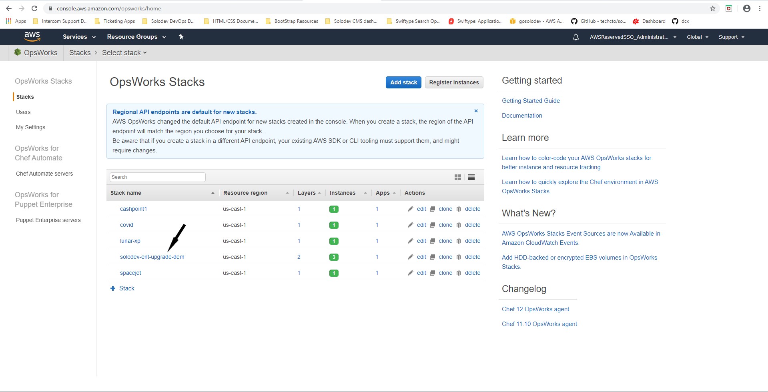Open the Select stack breadcrumb dropdown
Screen dimensions: 768x392
(124, 53)
